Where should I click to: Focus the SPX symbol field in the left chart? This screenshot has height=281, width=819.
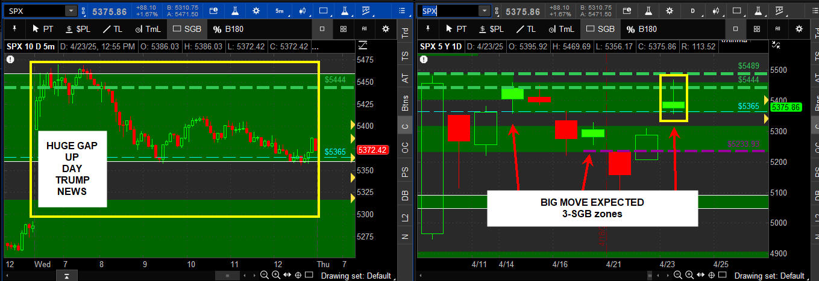pos(34,11)
